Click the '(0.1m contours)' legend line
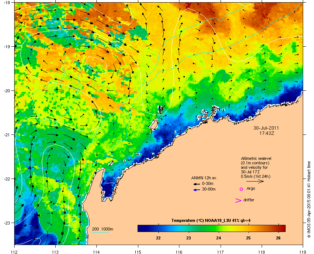 [255, 163]
